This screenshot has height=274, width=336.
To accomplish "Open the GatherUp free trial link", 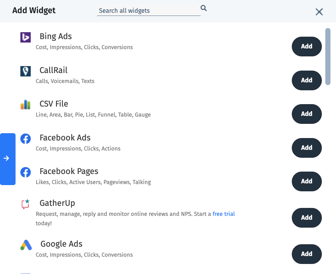I will 223,214.
